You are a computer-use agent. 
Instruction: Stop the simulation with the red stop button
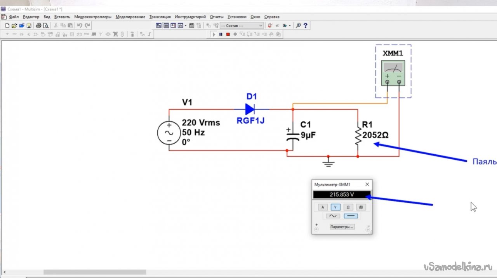click(x=228, y=35)
